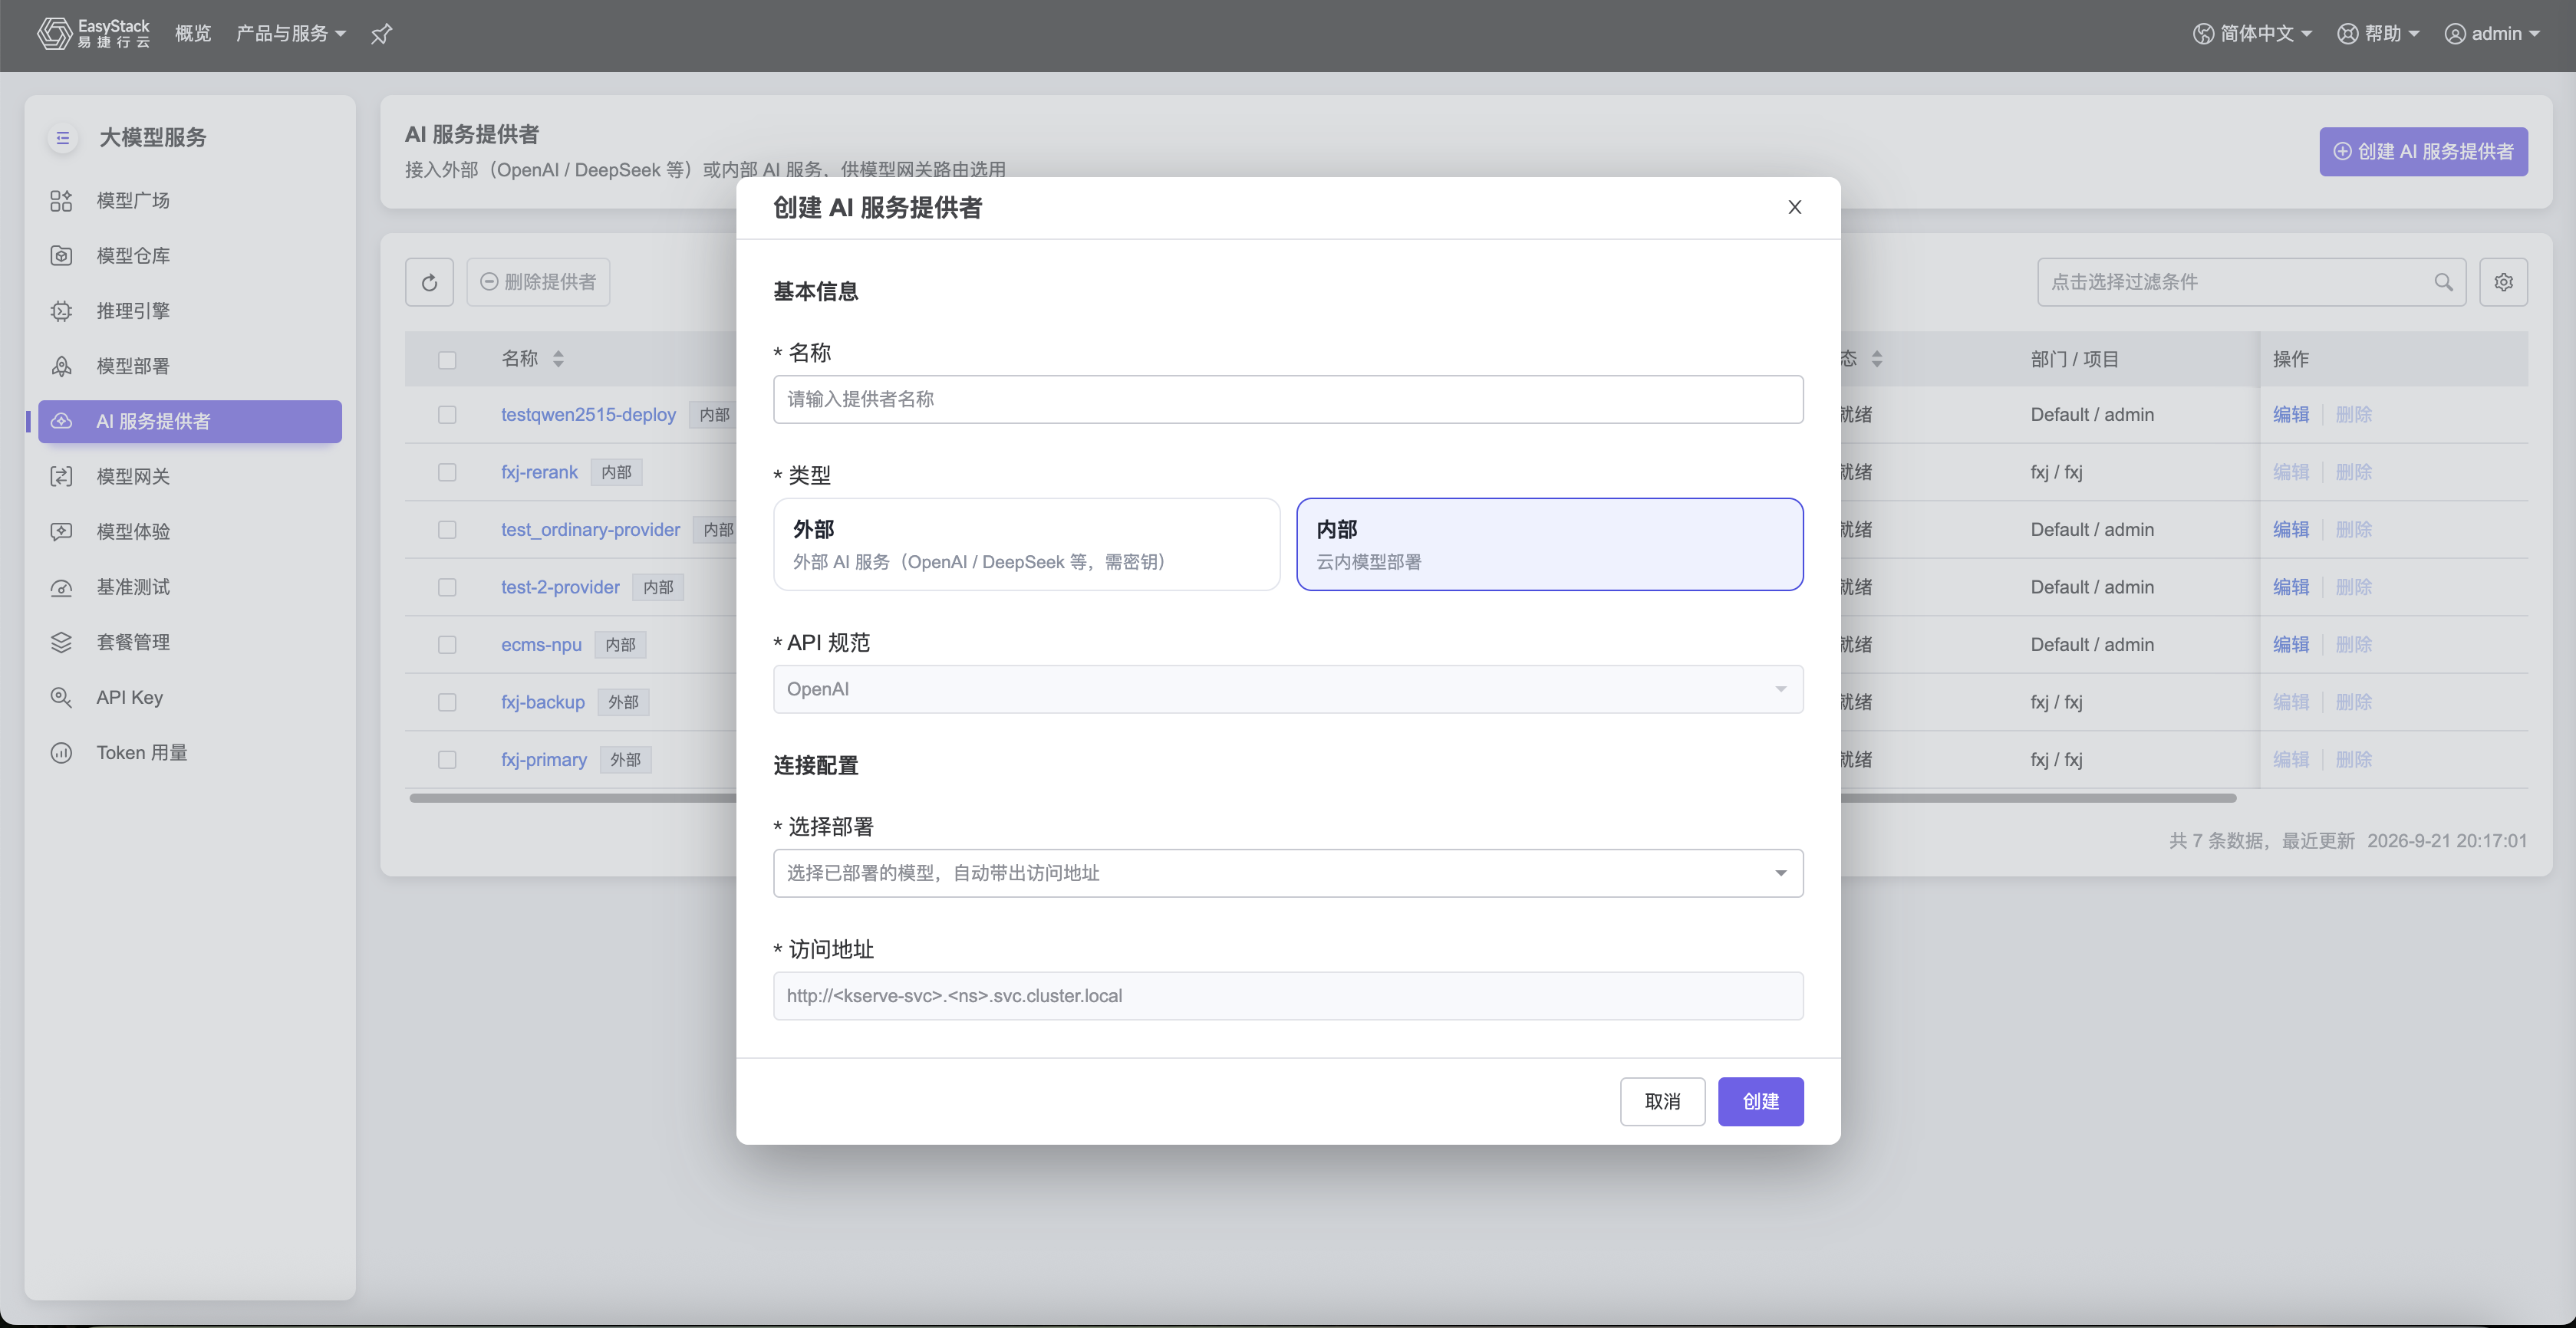
Task: Sort by 名称 column arrows
Action: tap(559, 360)
